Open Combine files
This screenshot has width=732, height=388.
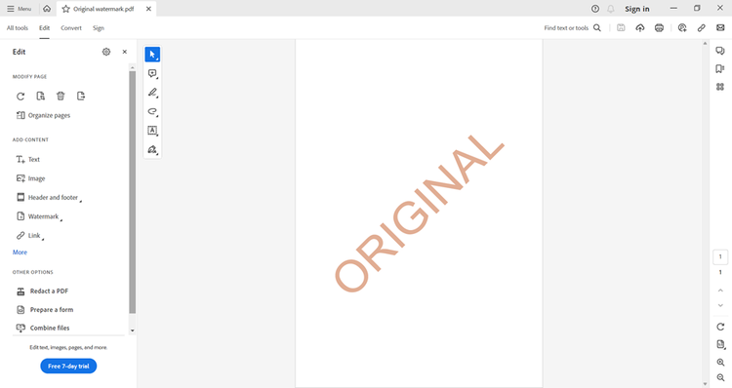pyautogui.click(x=43, y=328)
